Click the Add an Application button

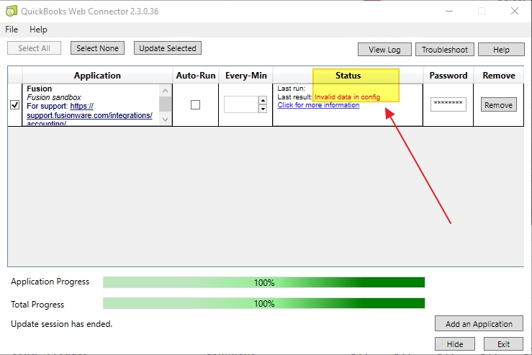click(479, 324)
